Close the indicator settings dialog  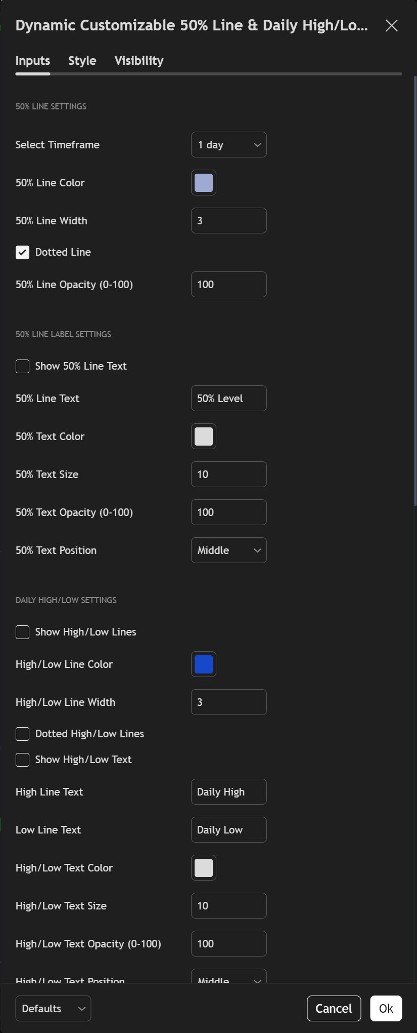click(x=392, y=26)
